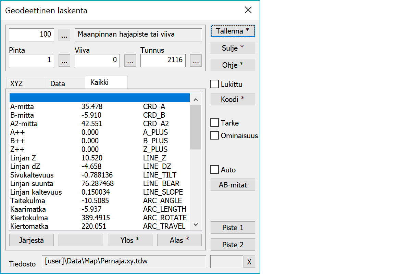The width and height of the screenshot is (411, 274).
Task: Switch to the Data tab
Action: click(x=58, y=83)
